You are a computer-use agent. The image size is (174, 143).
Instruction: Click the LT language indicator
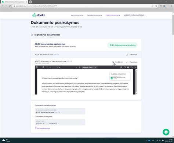click(x=153, y=140)
